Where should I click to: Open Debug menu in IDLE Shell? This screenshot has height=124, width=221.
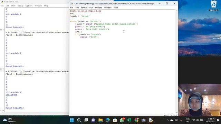20,6
